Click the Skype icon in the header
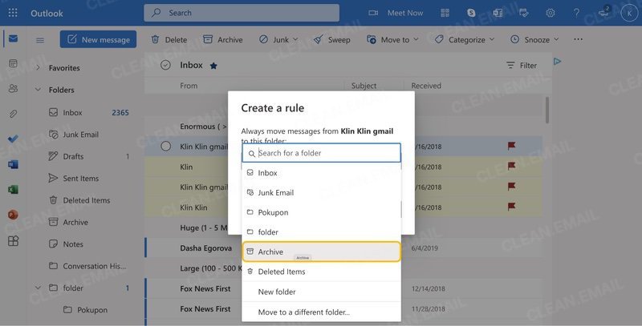This screenshot has width=642, height=326. (x=471, y=13)
